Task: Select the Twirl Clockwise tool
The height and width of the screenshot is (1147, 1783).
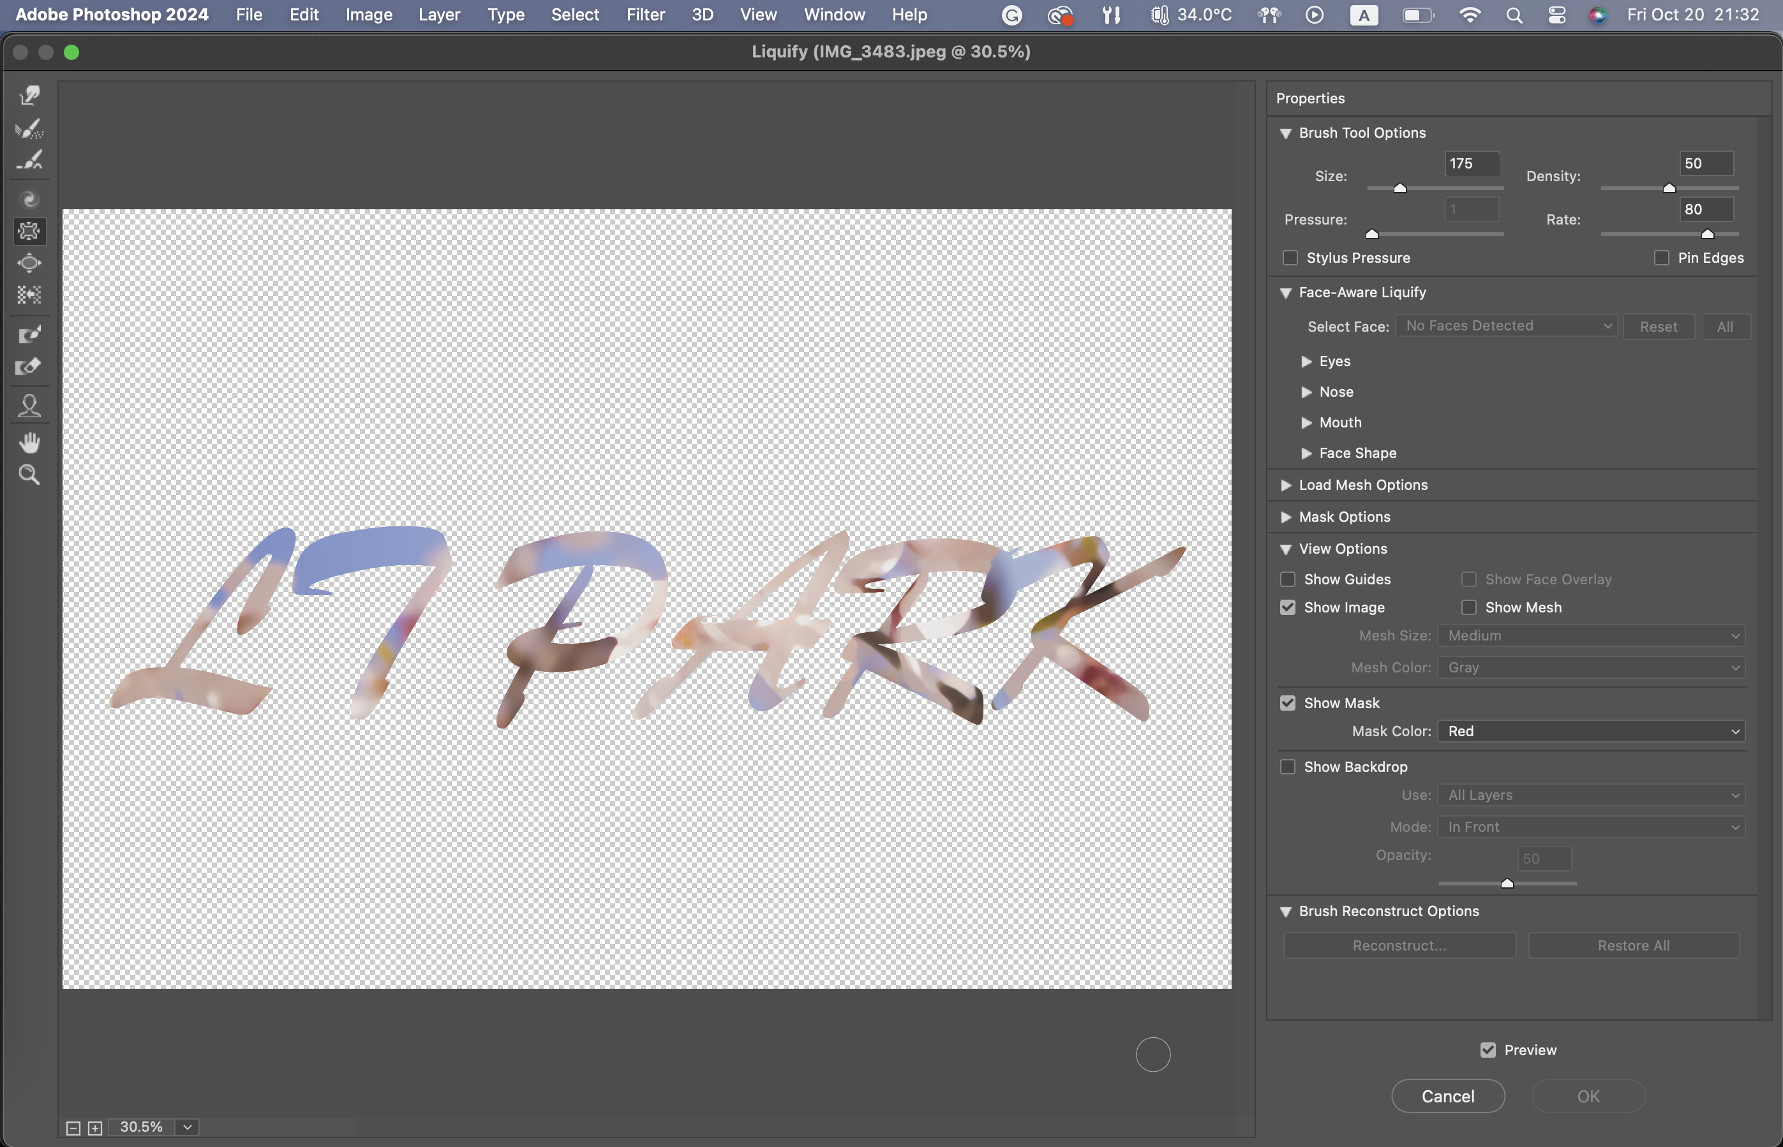Action: click(x=29, y=199)
